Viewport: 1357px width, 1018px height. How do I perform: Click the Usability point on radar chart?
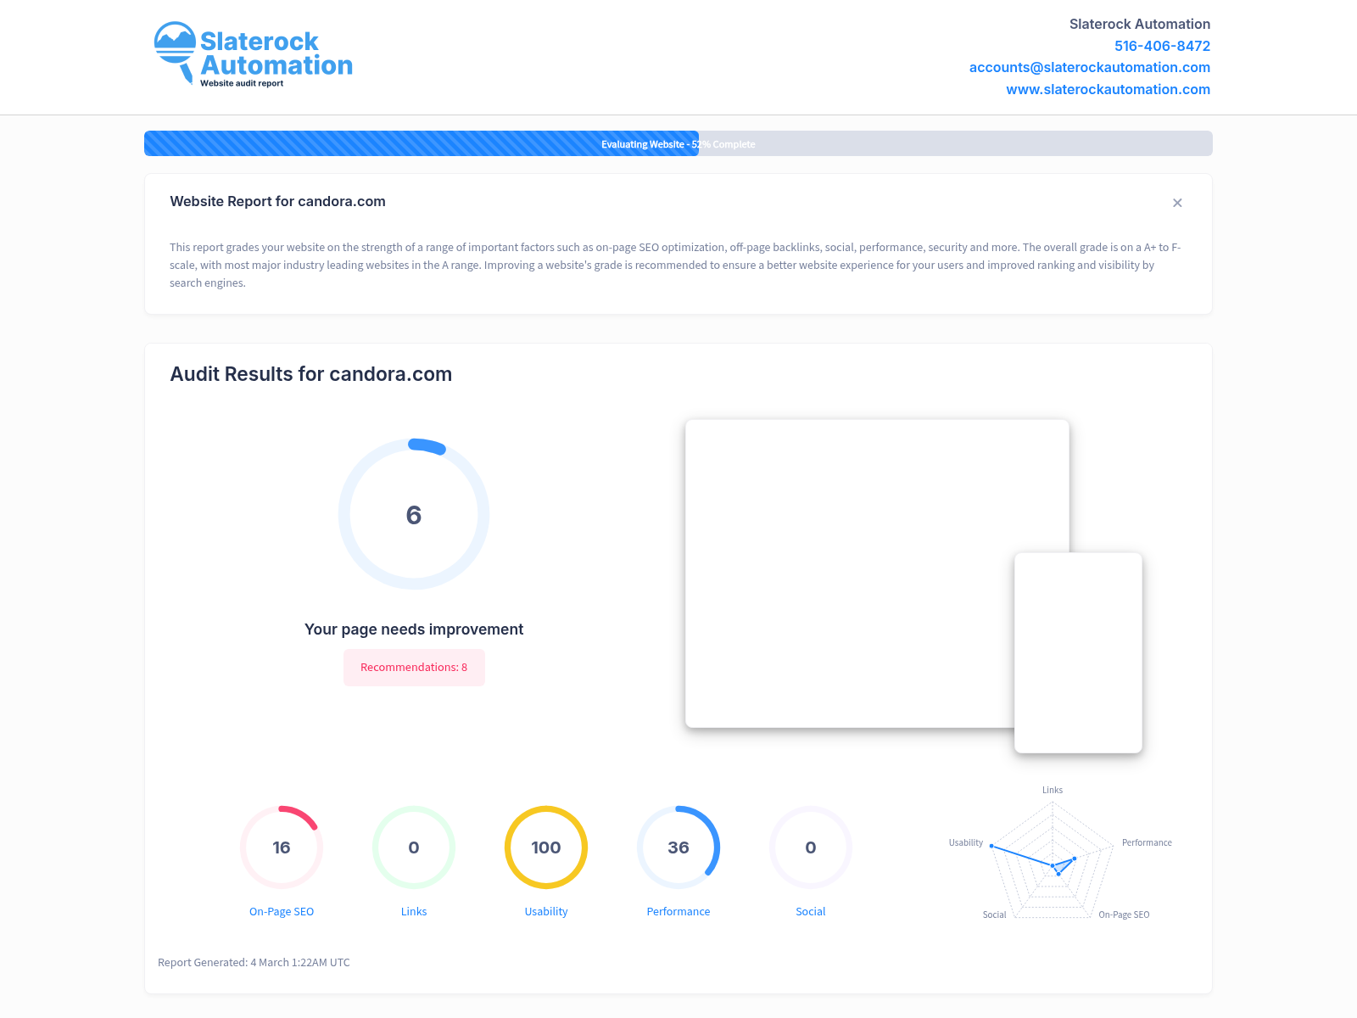point(991,846)
